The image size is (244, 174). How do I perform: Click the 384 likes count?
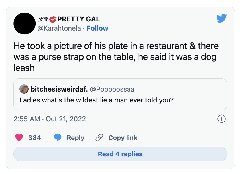[35, 138]
